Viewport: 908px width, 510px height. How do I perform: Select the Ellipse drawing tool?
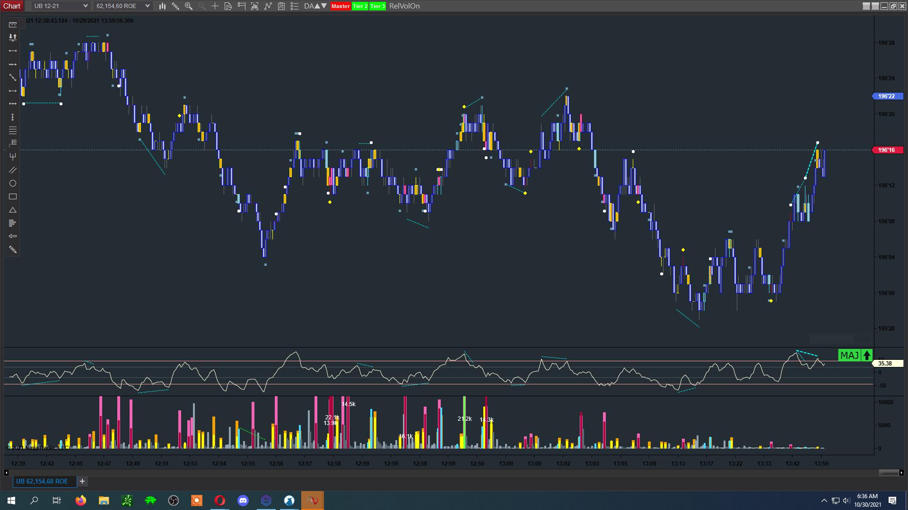coord(13,183)
